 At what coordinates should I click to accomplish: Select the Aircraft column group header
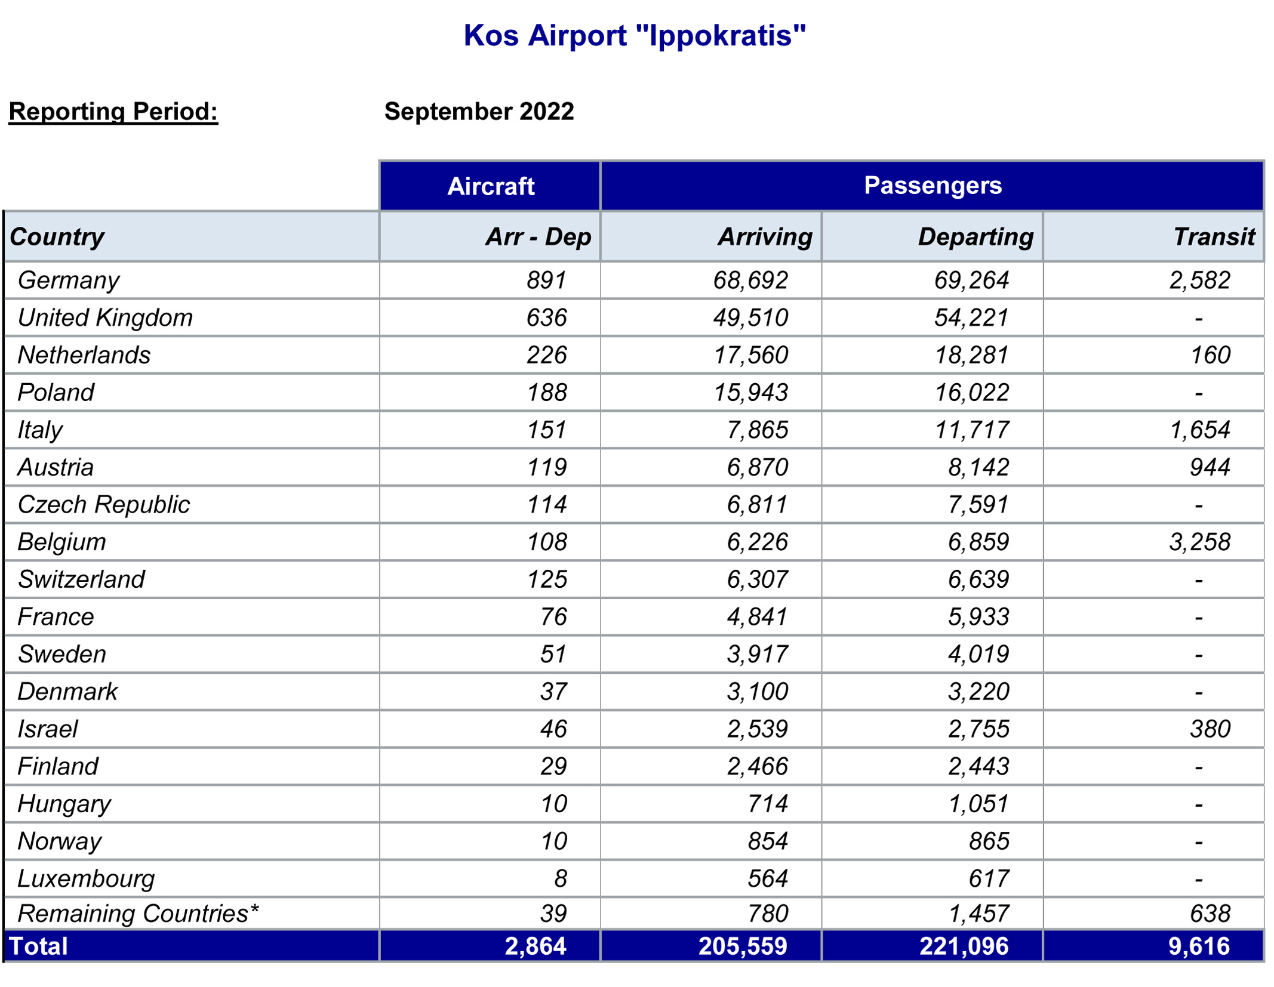tap(490, 186)
